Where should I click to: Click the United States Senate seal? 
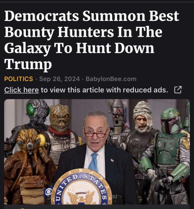[82, 187]
